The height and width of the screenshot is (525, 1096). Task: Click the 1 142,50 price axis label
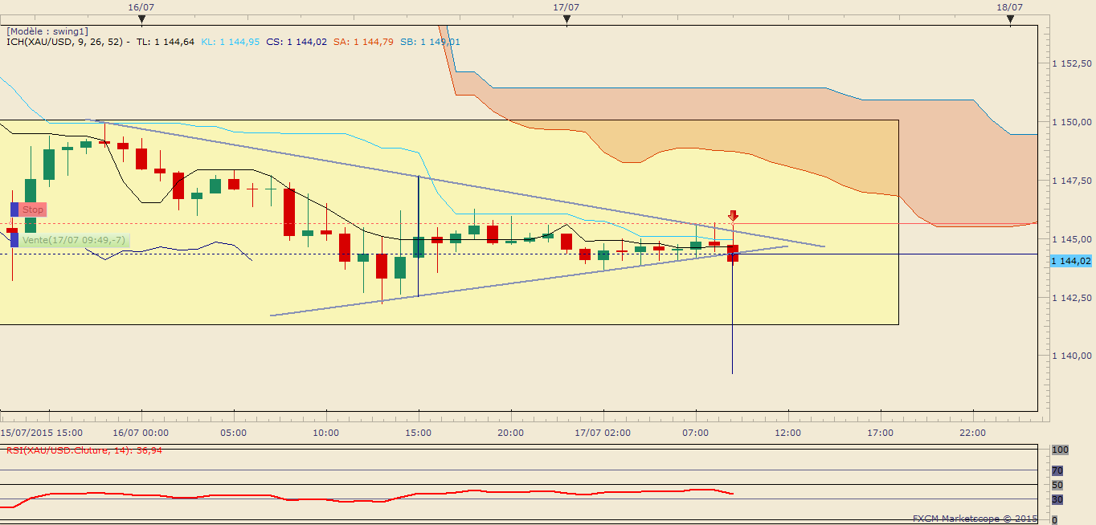(x=1072, y=298)
